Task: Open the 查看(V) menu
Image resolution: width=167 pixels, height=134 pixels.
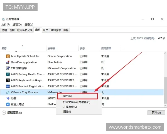Action: point(29,25)
